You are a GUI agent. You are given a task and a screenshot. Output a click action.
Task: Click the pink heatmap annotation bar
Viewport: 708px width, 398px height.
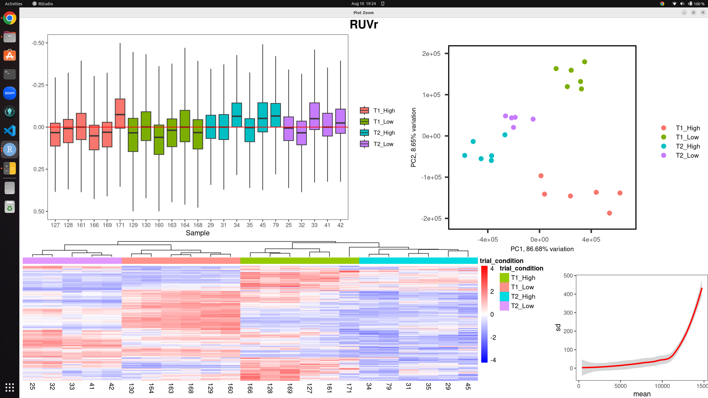click(x=181, y=261)
